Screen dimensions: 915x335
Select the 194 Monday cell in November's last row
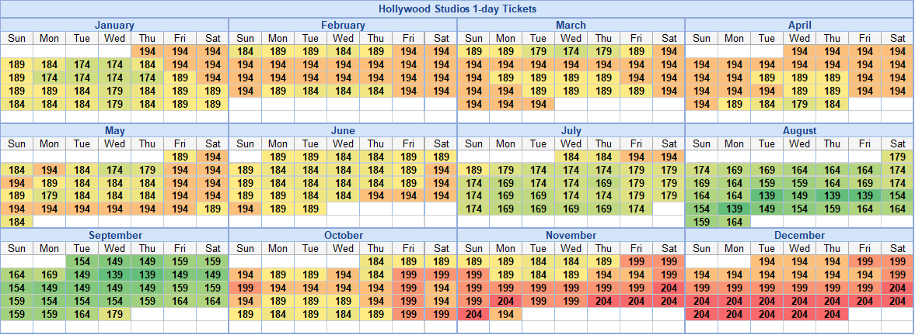505,314
